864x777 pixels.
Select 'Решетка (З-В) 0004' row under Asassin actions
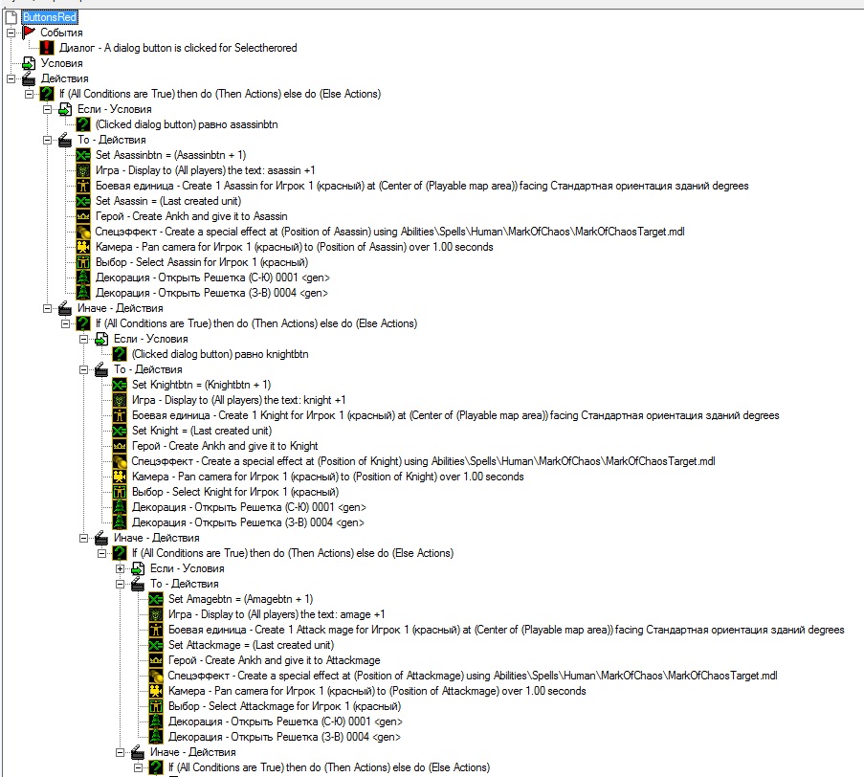pyautogui.click(x=211, y=293)
